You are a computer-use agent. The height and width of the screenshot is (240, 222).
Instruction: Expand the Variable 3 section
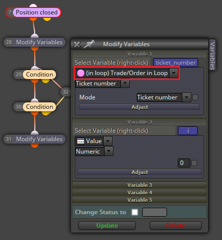click(140, 185)
